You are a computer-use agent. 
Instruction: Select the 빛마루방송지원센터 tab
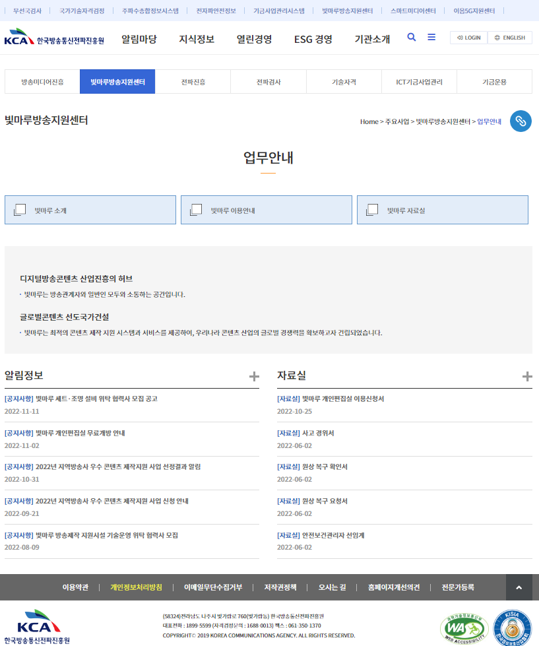click(117, 82)
